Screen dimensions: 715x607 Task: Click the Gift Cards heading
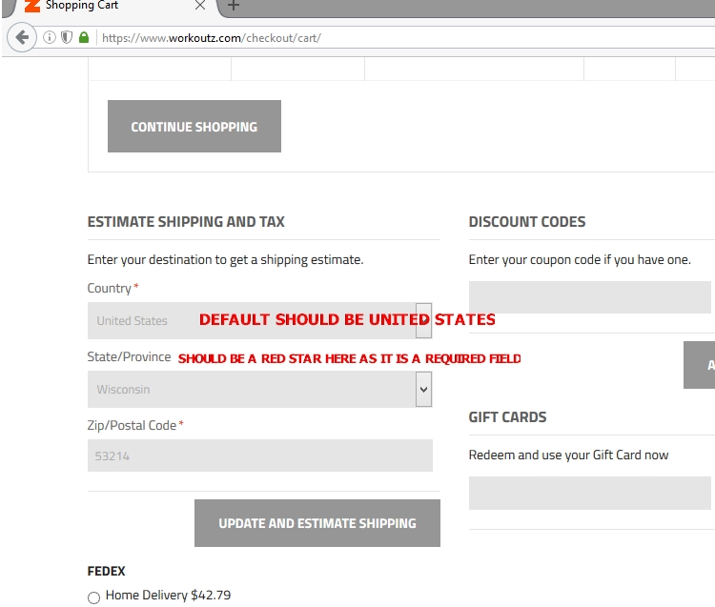[507, 417]
